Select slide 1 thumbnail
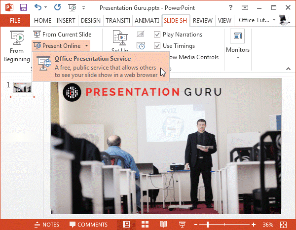296x230 pixels. coord(22,87)
